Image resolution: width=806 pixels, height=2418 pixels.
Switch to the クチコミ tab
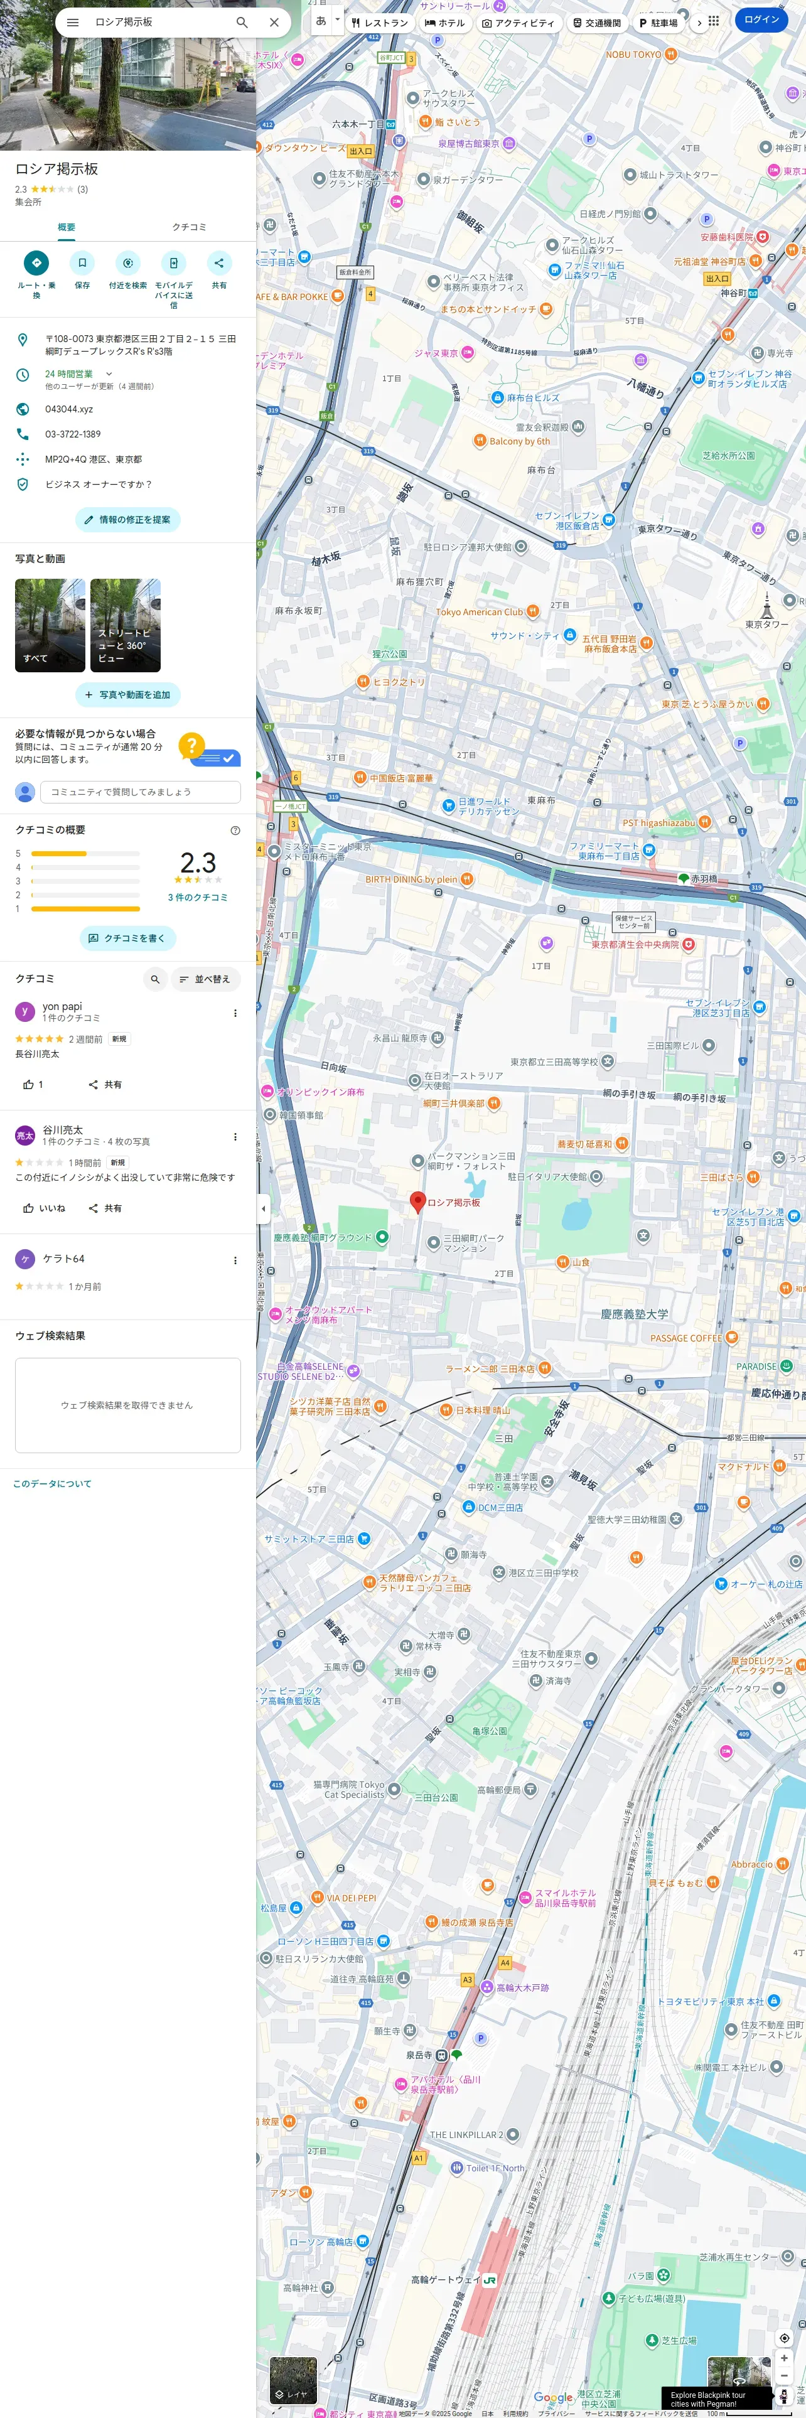pyautogui.click(x=188, y=227)
